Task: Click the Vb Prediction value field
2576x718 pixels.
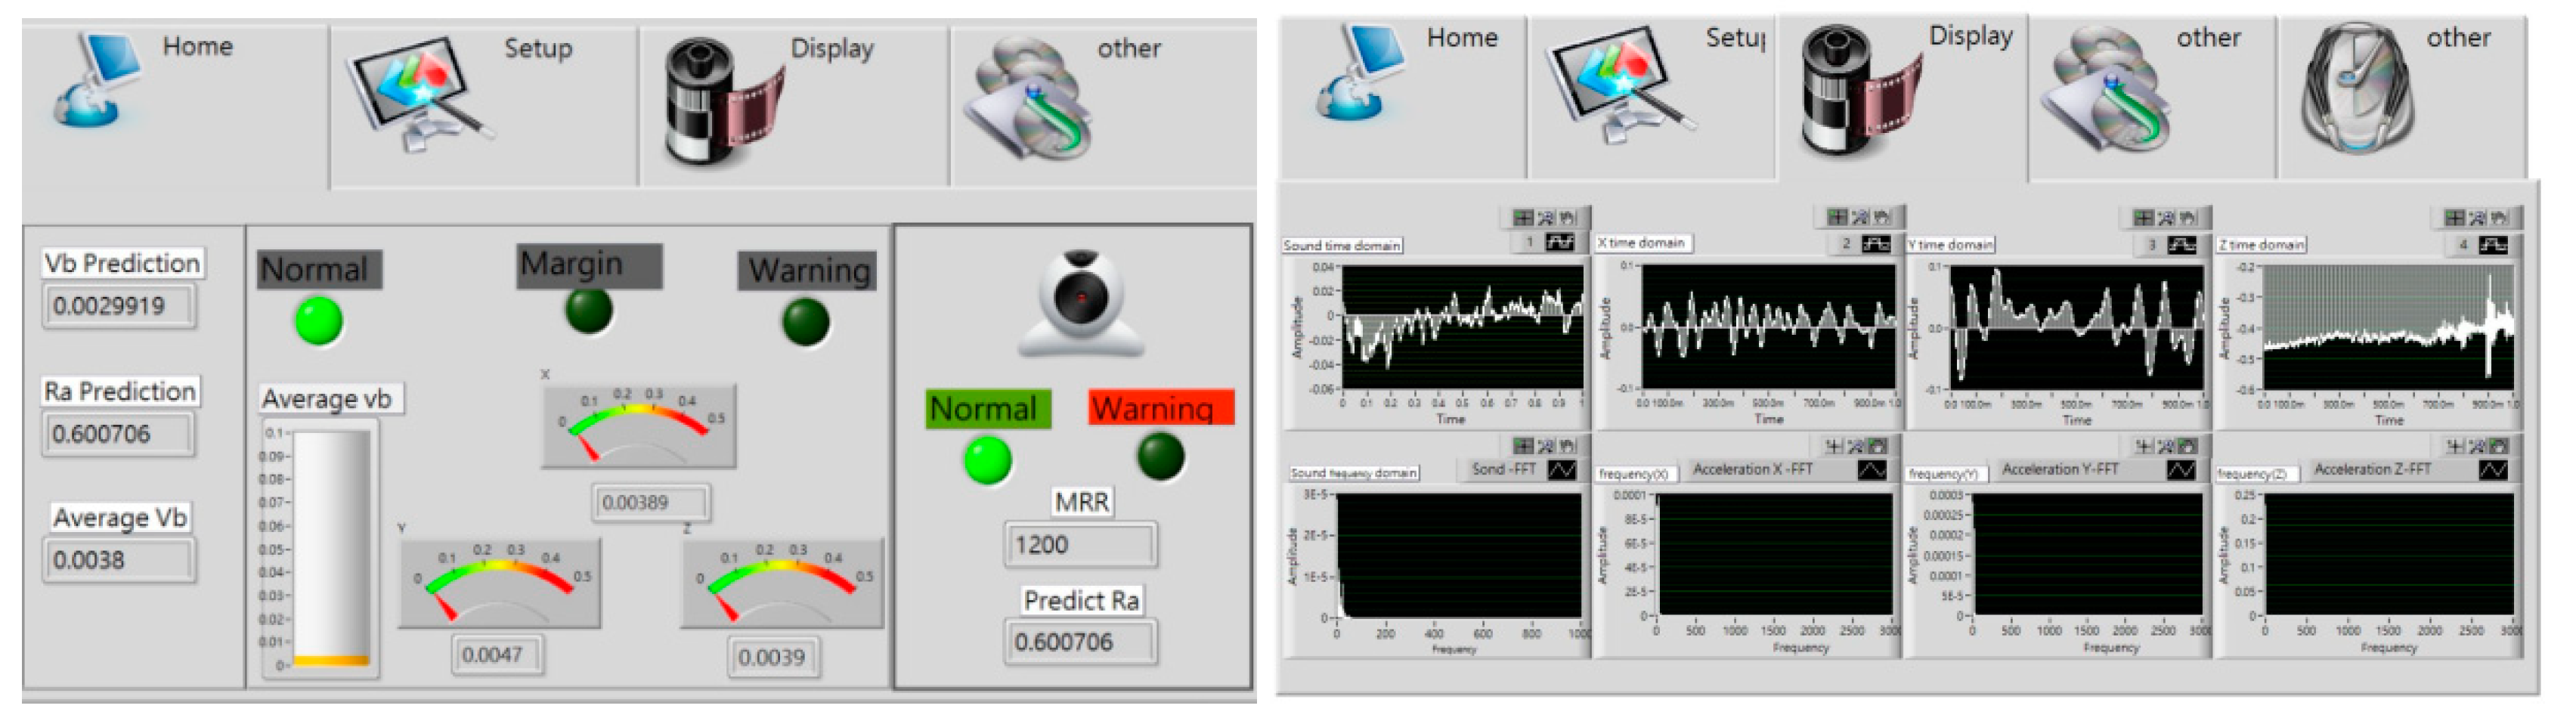Action: [x=119, y=306]
